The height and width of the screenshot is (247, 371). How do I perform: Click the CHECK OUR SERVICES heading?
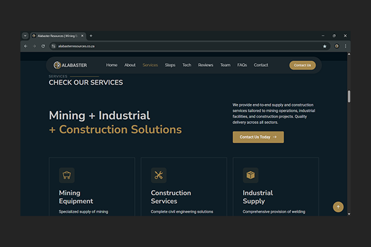click(x=86, y=83)
